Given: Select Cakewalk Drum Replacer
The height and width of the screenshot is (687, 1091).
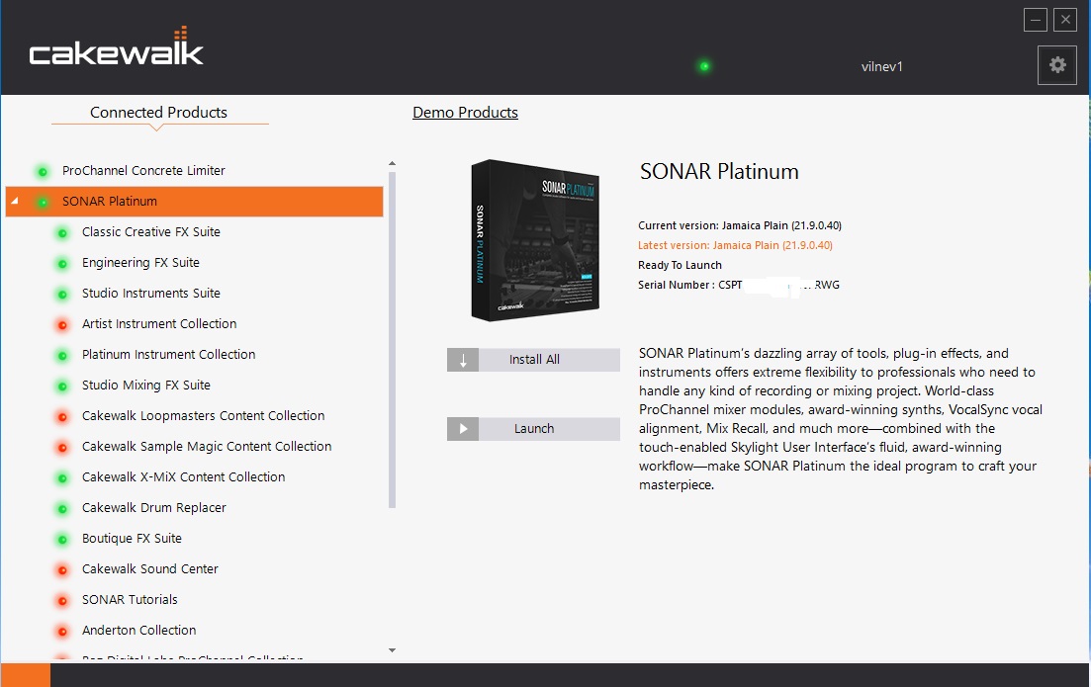Looking at the screenshot, I should pos(153,507).
